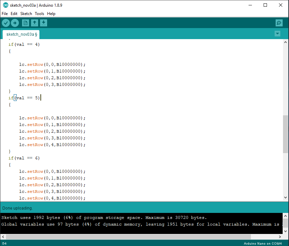Click the Upload arrow button
Image resolution: width=289 pixels, height=246 pixels.
coord(15,23)
